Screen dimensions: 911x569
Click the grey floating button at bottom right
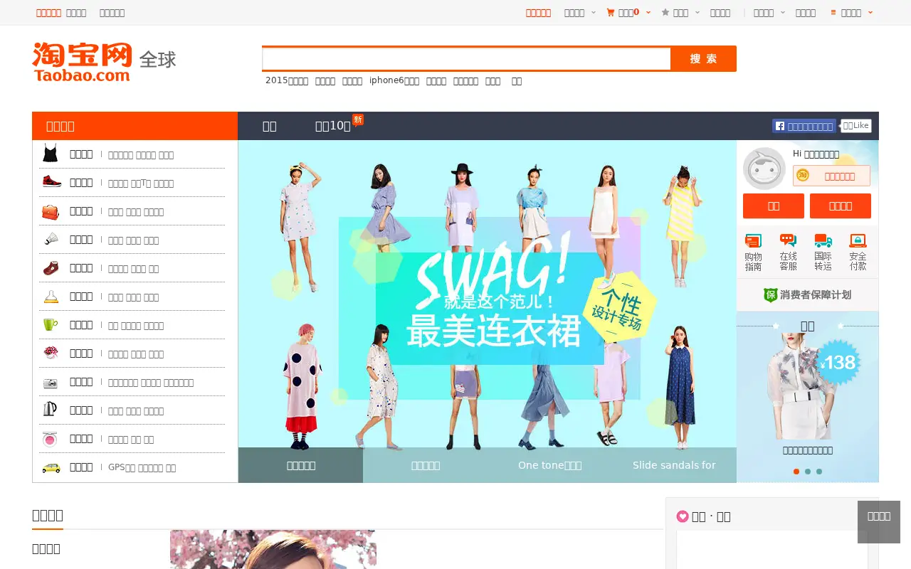(879, 522)
